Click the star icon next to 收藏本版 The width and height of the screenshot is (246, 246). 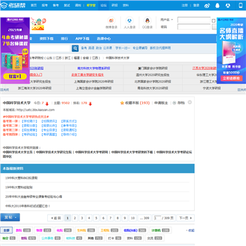[x=122, y=103]
